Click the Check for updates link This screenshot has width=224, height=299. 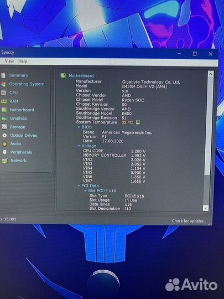(189, 221)
